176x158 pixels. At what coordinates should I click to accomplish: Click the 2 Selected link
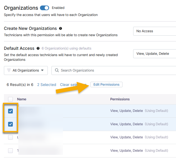tap(46, 85)
